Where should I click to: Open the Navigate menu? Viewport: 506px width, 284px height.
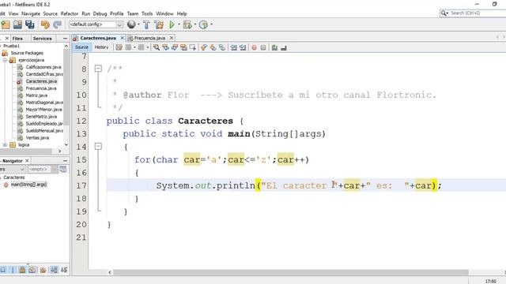pos(31,13)
